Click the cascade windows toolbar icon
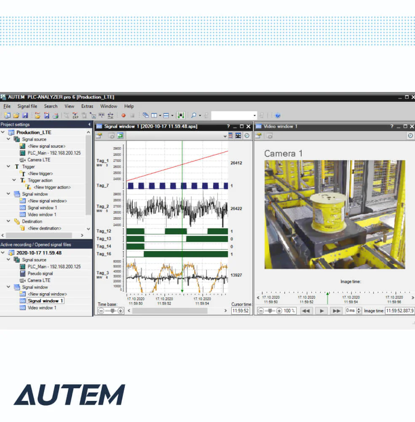This screenshot has width=415, height=422. pos(146,116)
